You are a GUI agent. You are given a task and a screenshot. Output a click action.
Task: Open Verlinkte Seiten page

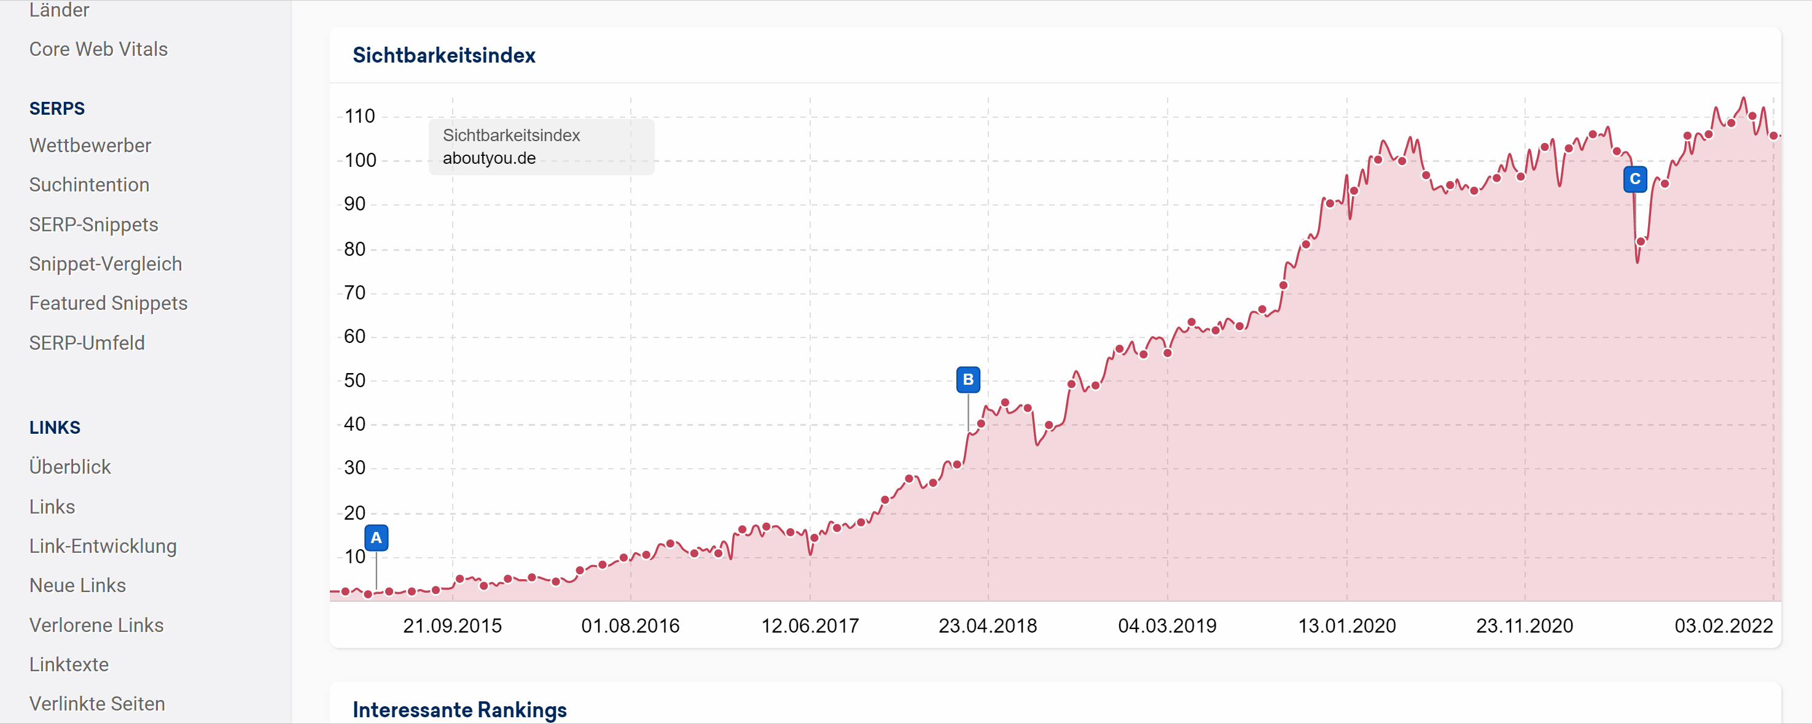(97, 704)
